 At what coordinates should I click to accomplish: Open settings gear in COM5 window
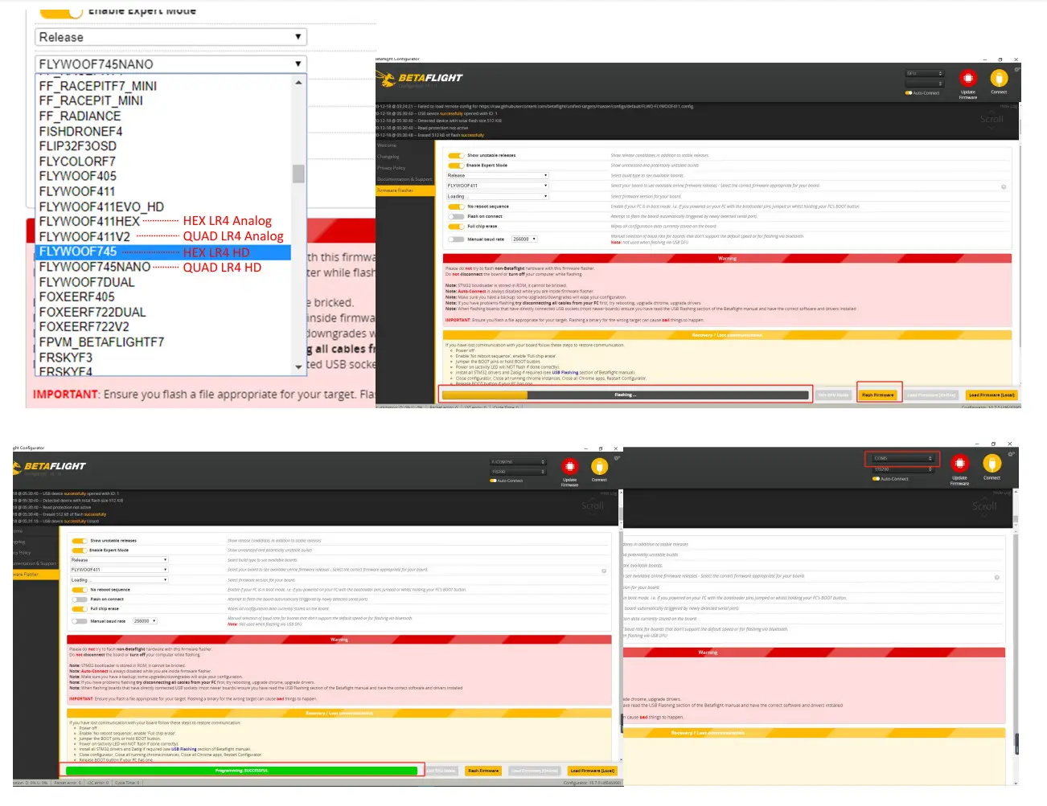1012,454
